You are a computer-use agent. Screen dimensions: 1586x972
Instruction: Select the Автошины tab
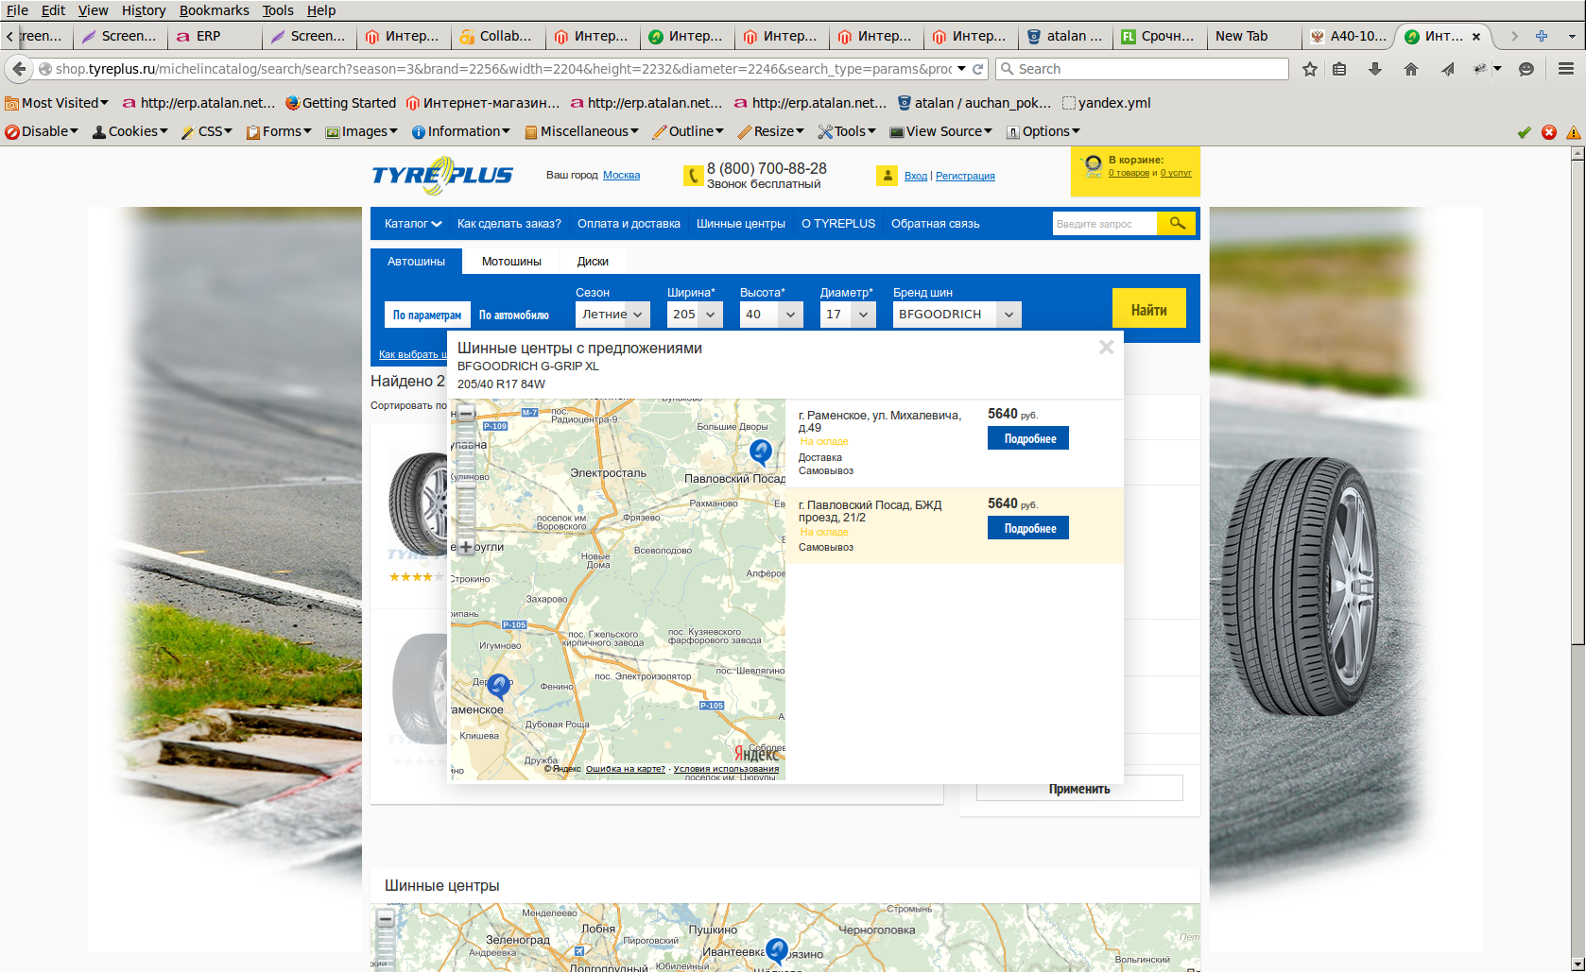416,262
